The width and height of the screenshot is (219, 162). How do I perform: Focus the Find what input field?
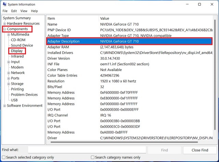point(87,150)
